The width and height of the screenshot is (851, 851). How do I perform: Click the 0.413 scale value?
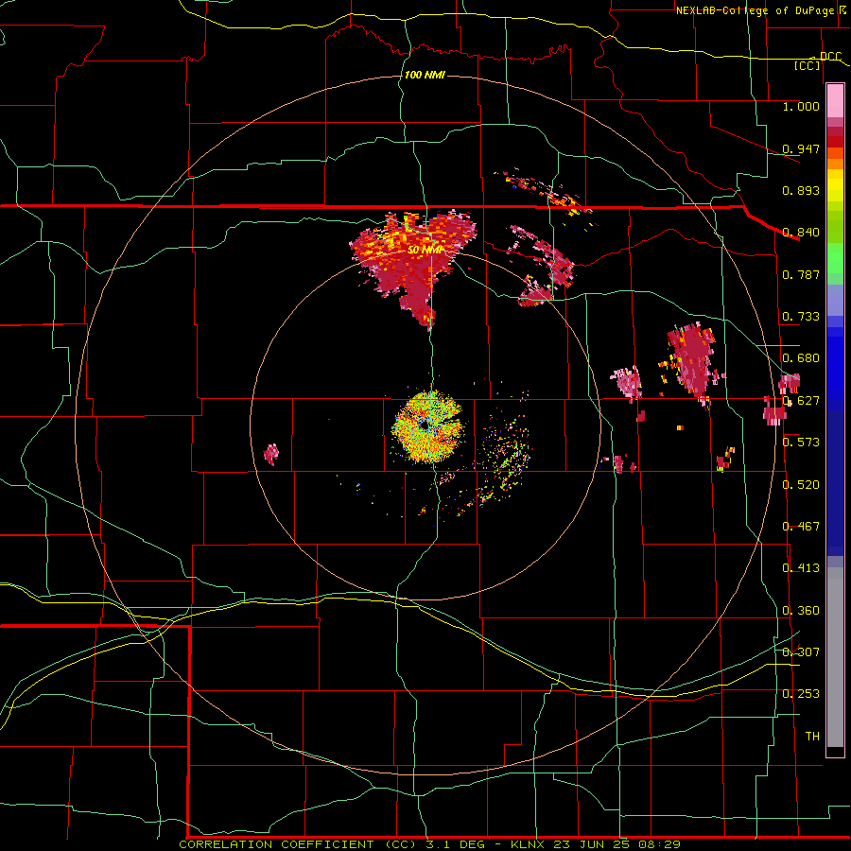(801, 568)
